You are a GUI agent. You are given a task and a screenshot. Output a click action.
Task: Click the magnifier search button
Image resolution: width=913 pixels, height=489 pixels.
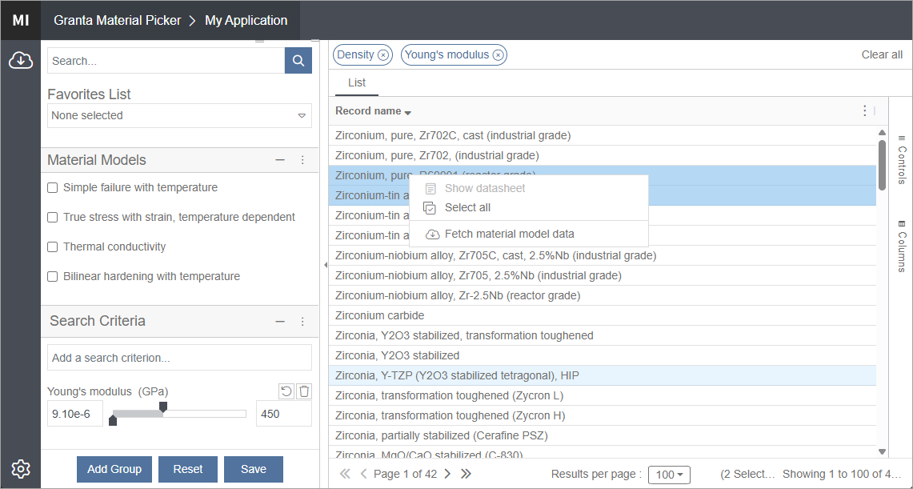[x=298, y=61]
